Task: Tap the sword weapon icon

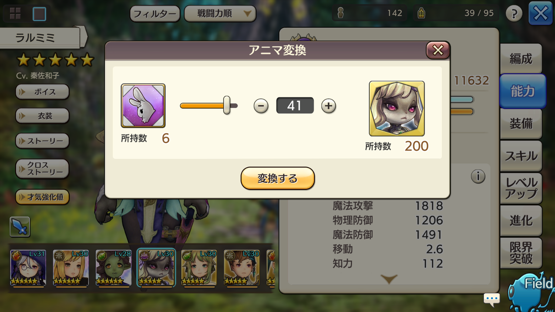Action: pyautogui.click(x=20, y=227)
